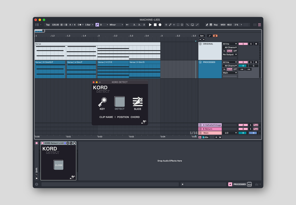
Task: Toggle KORD Detect device activator circle
Action: click(42, 143)
